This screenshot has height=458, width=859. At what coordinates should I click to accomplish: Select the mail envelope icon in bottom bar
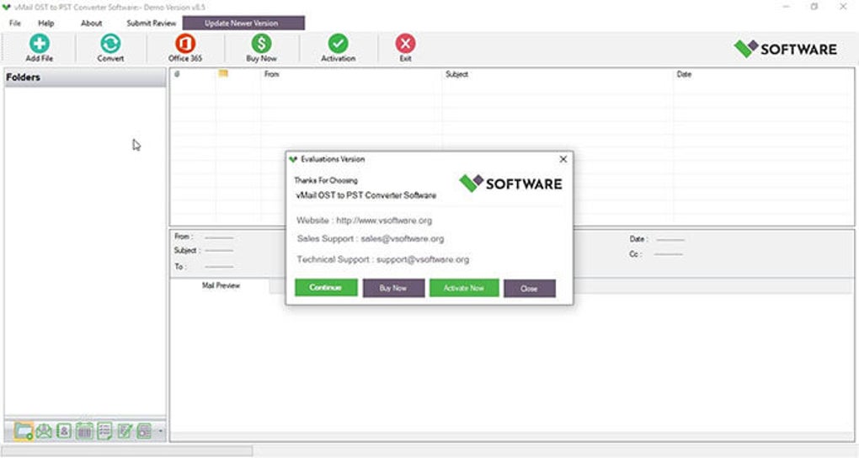pyautogui.click(x=44, y=431)
